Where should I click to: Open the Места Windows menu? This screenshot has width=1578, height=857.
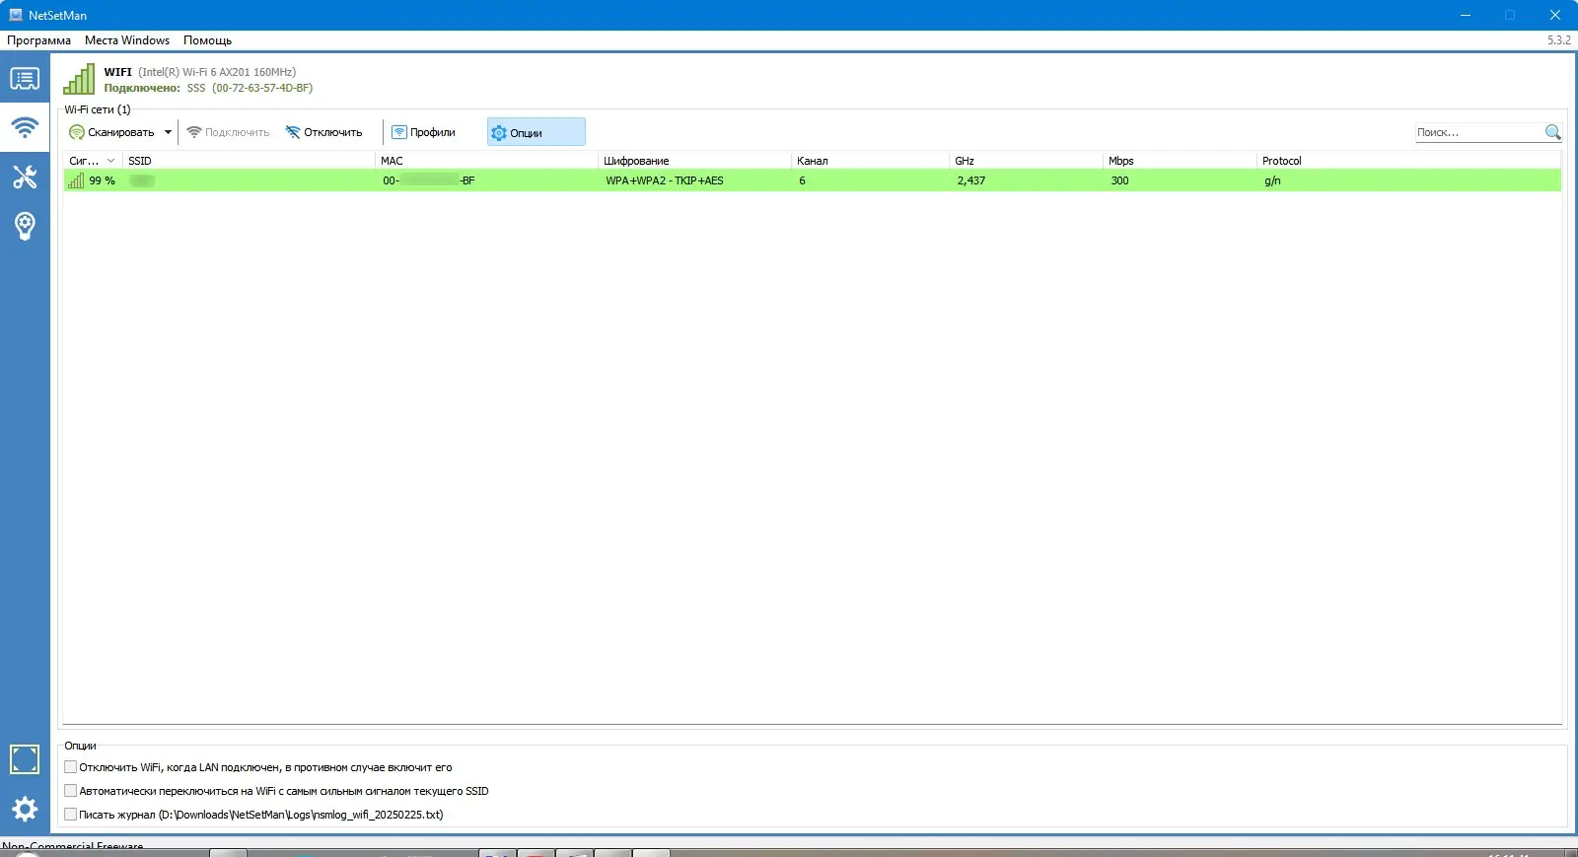point(127,40)
